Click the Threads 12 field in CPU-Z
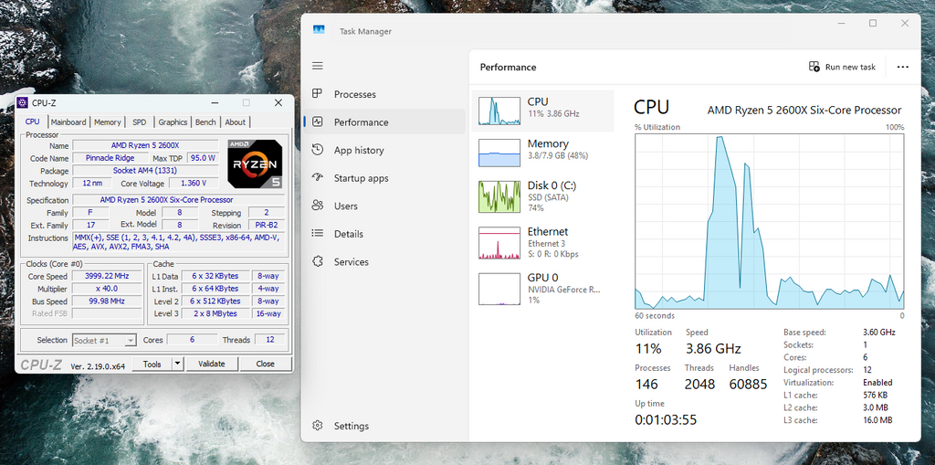The width and height of the screenshot is (935, 465). pyautogui.click(x=269, y=340)
